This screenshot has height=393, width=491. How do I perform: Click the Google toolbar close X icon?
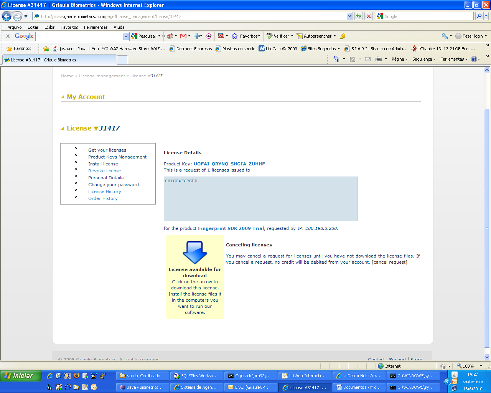(8, 36)
